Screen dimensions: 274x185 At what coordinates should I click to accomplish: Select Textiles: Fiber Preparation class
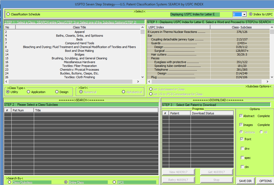(x=72, y=66)
